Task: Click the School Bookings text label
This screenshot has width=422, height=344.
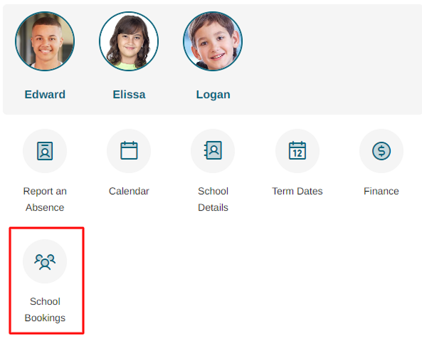Action: coord(45,309)
